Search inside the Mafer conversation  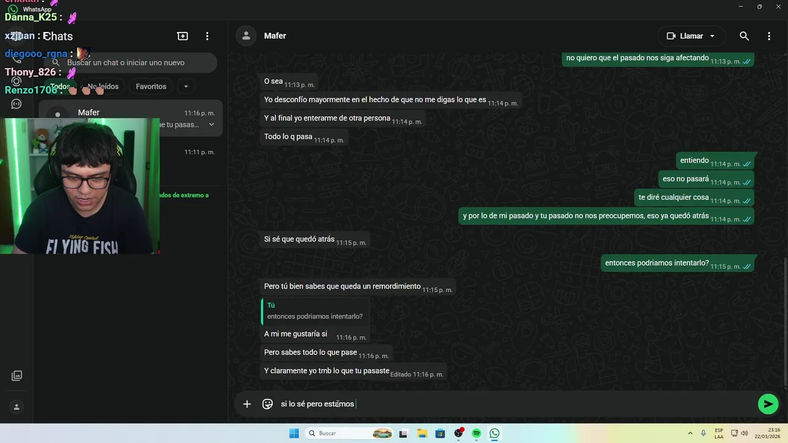point(744,36)
